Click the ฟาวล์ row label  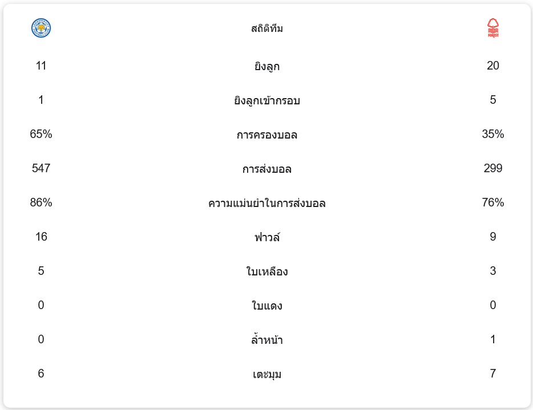click(x=267, y=237)
